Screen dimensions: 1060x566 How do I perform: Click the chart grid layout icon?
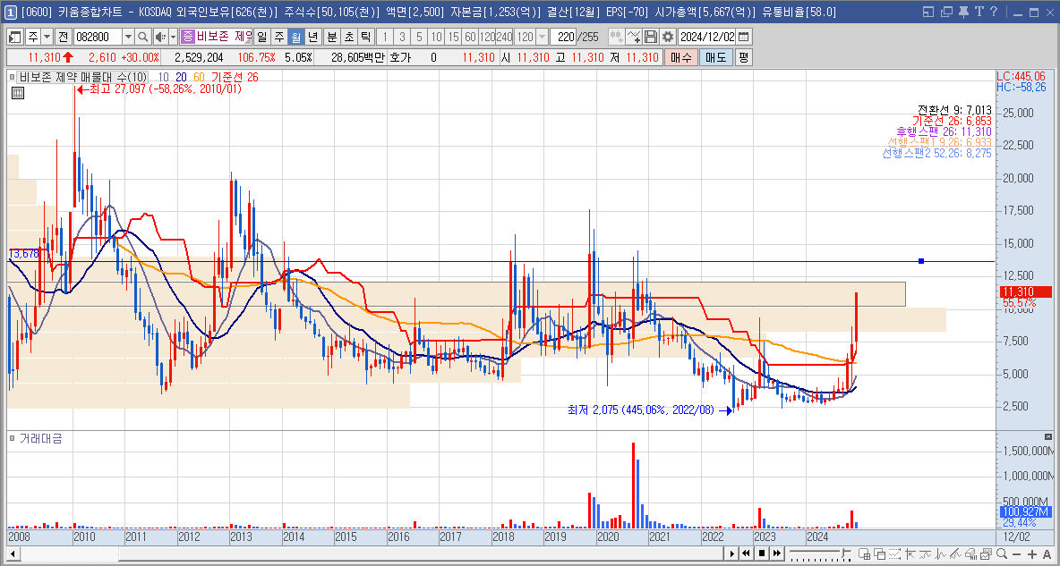point(865,553)
